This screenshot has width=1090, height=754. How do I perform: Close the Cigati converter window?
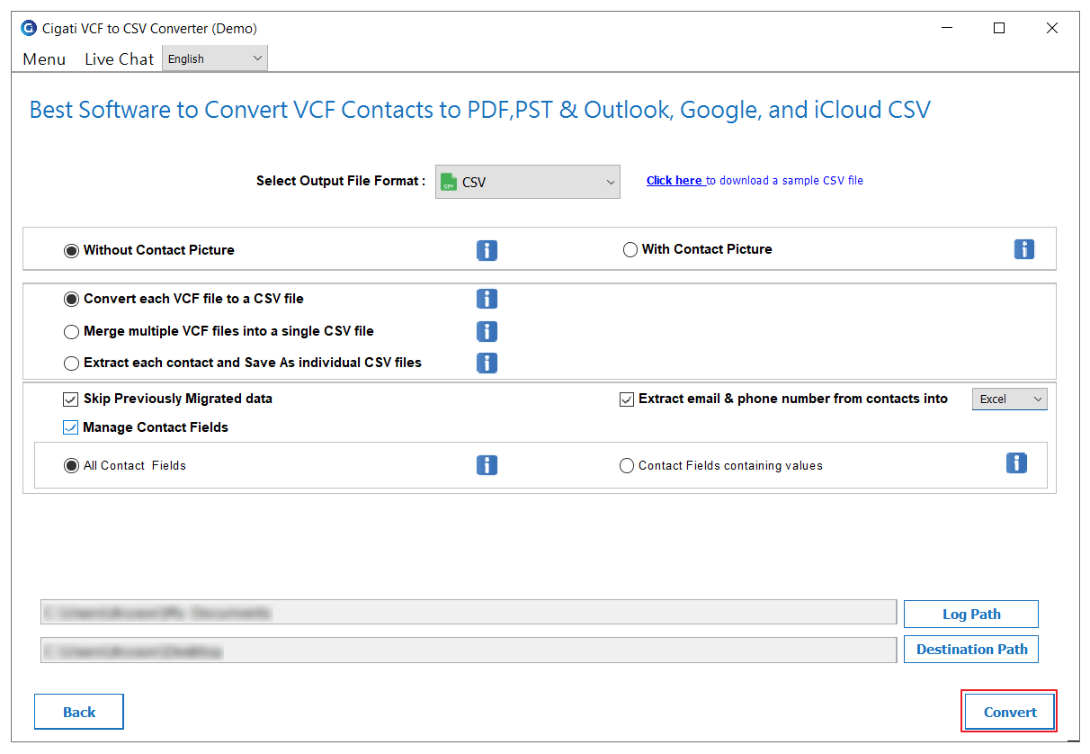click(x=1051, y=28)
